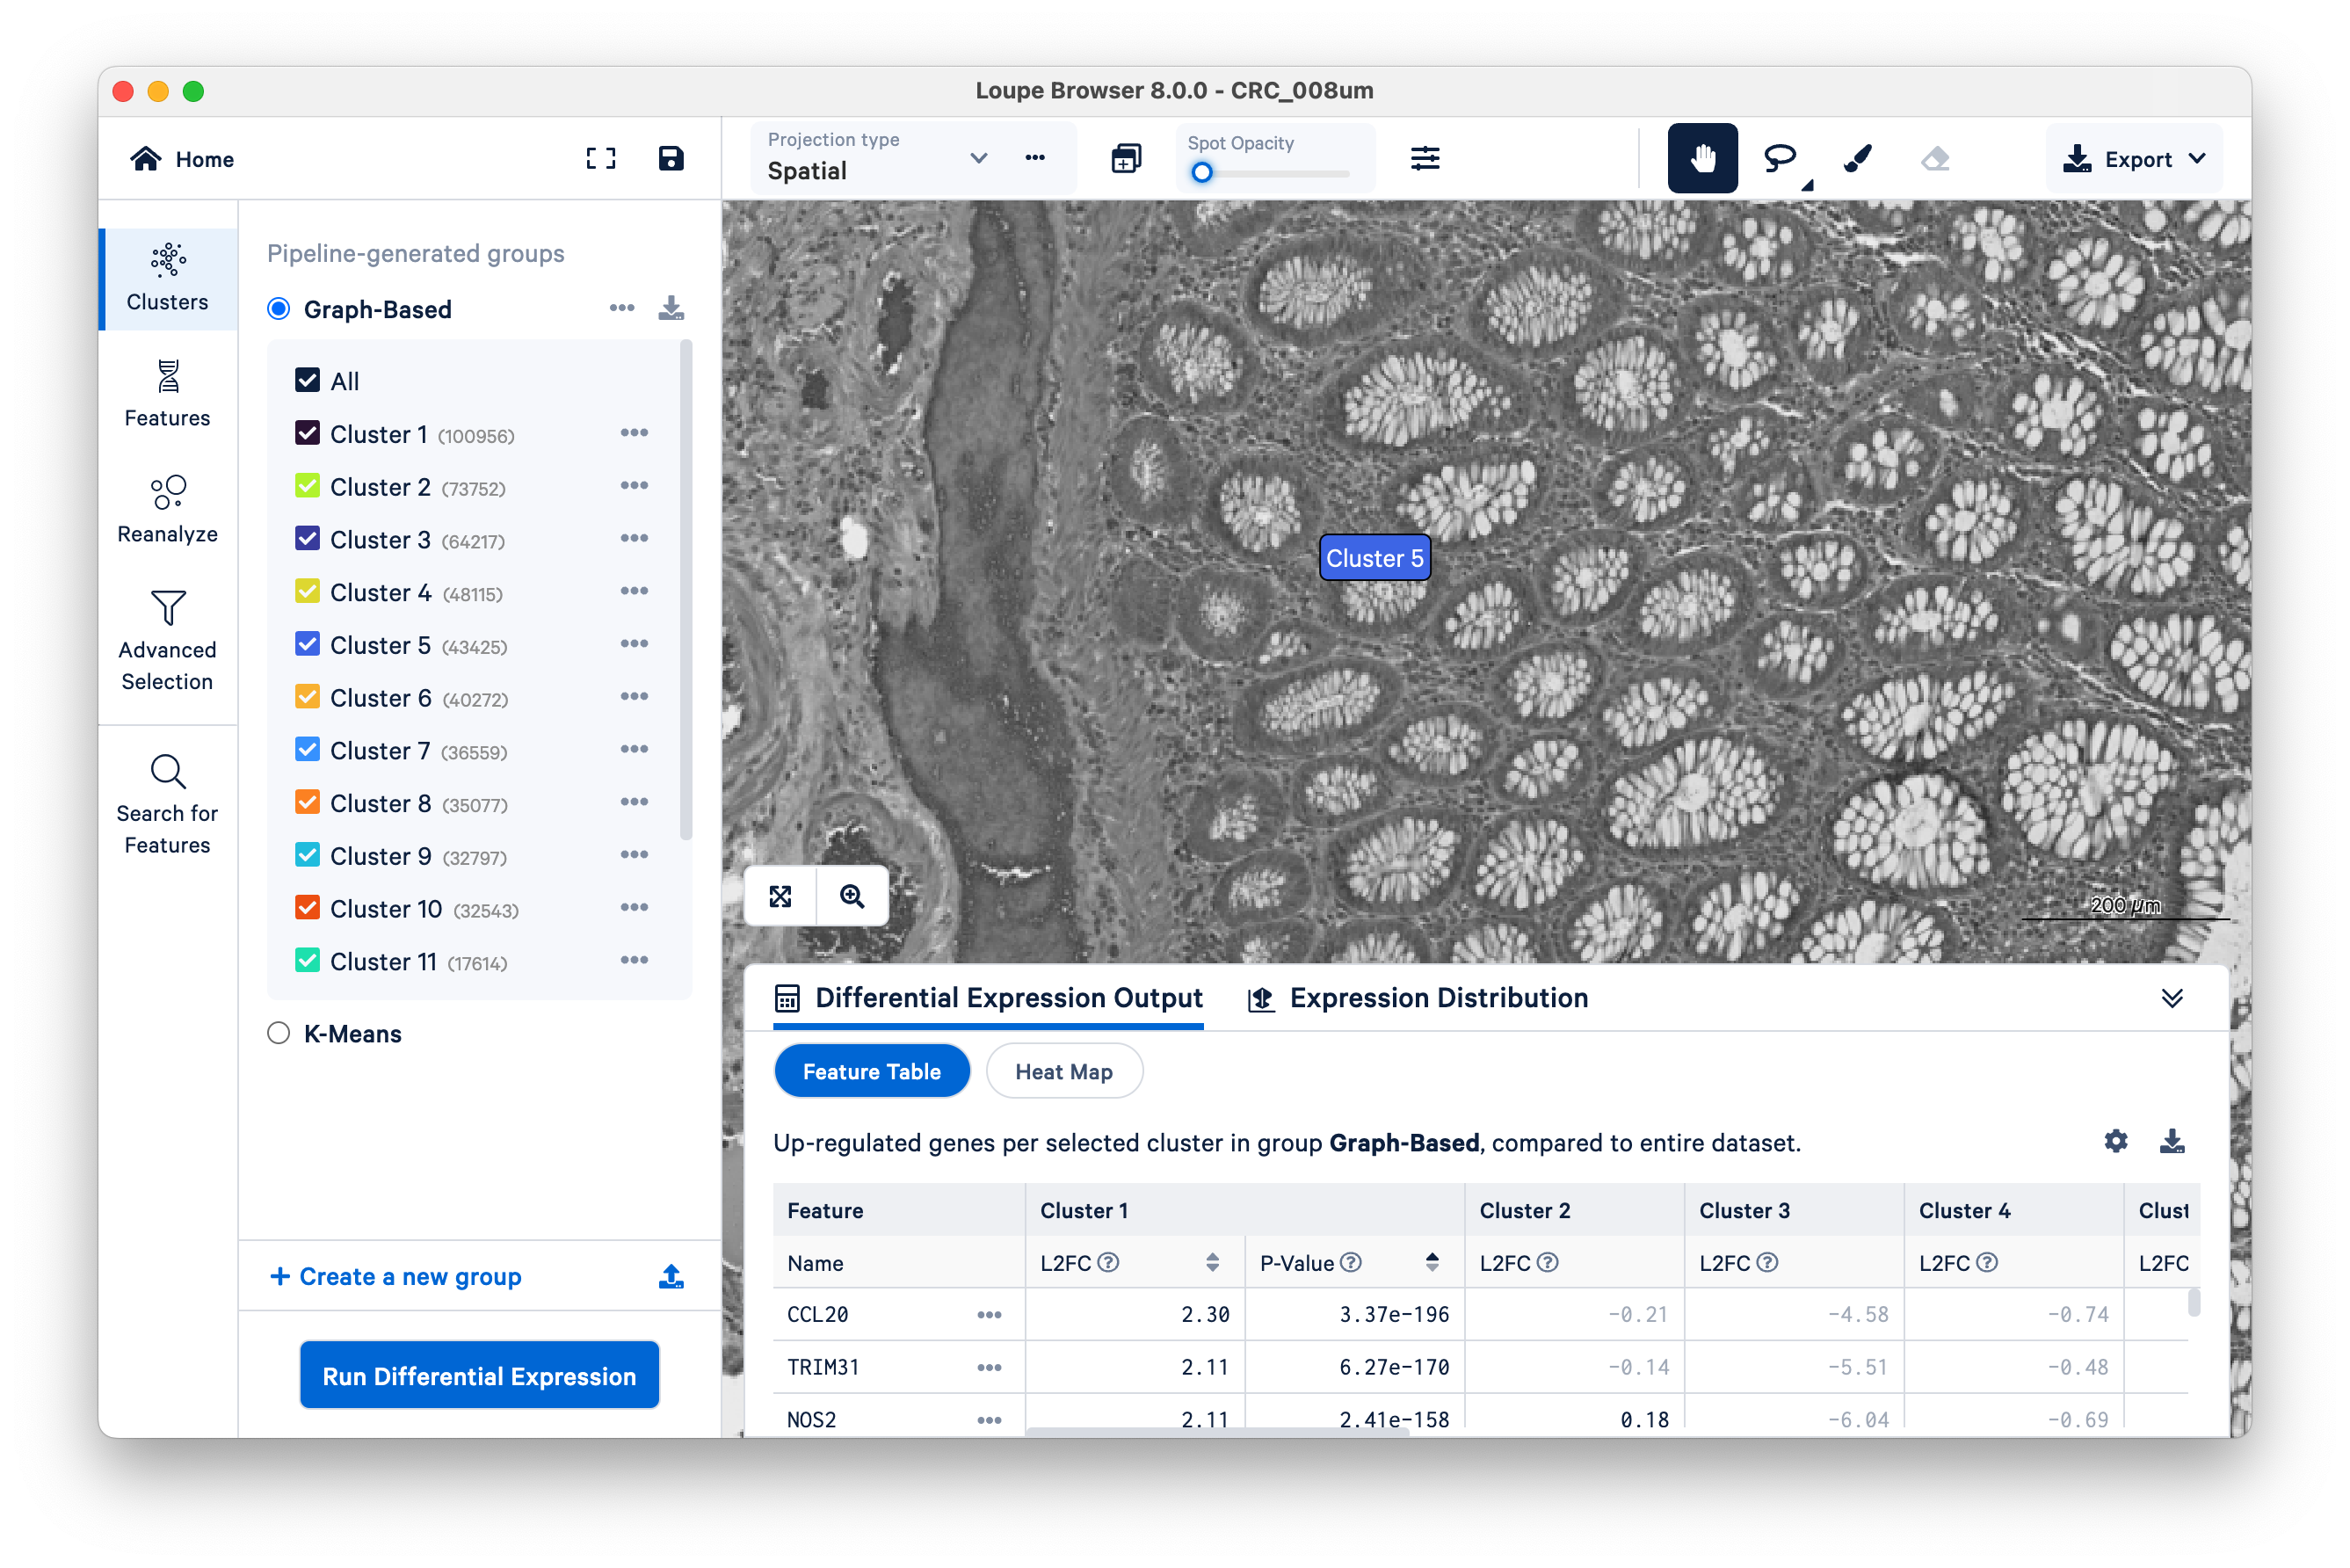Select the brush paint tool
The width and height of the screenshot is (2350, 1568).
(x=1857, y=158)
